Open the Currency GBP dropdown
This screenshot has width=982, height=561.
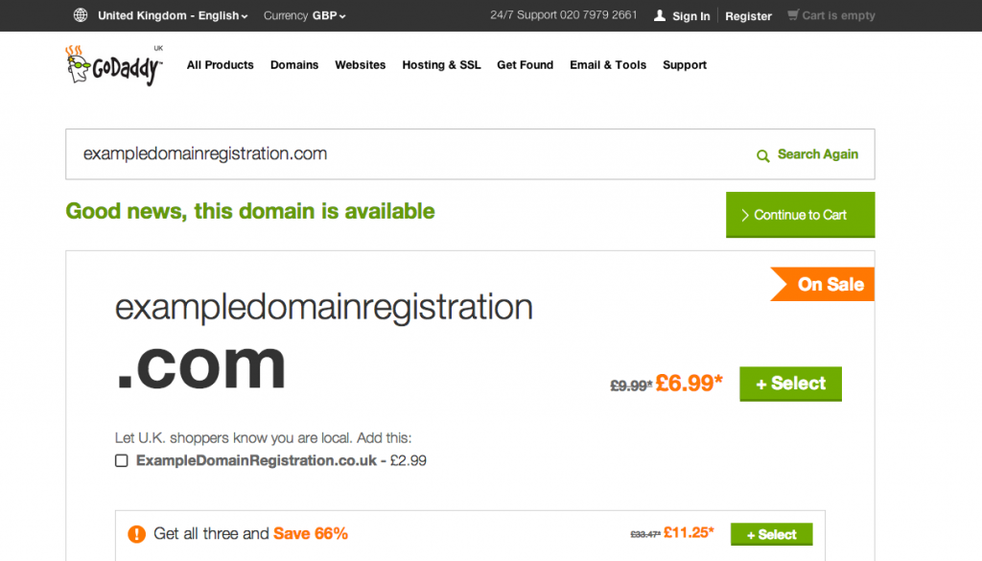point(304,15)
